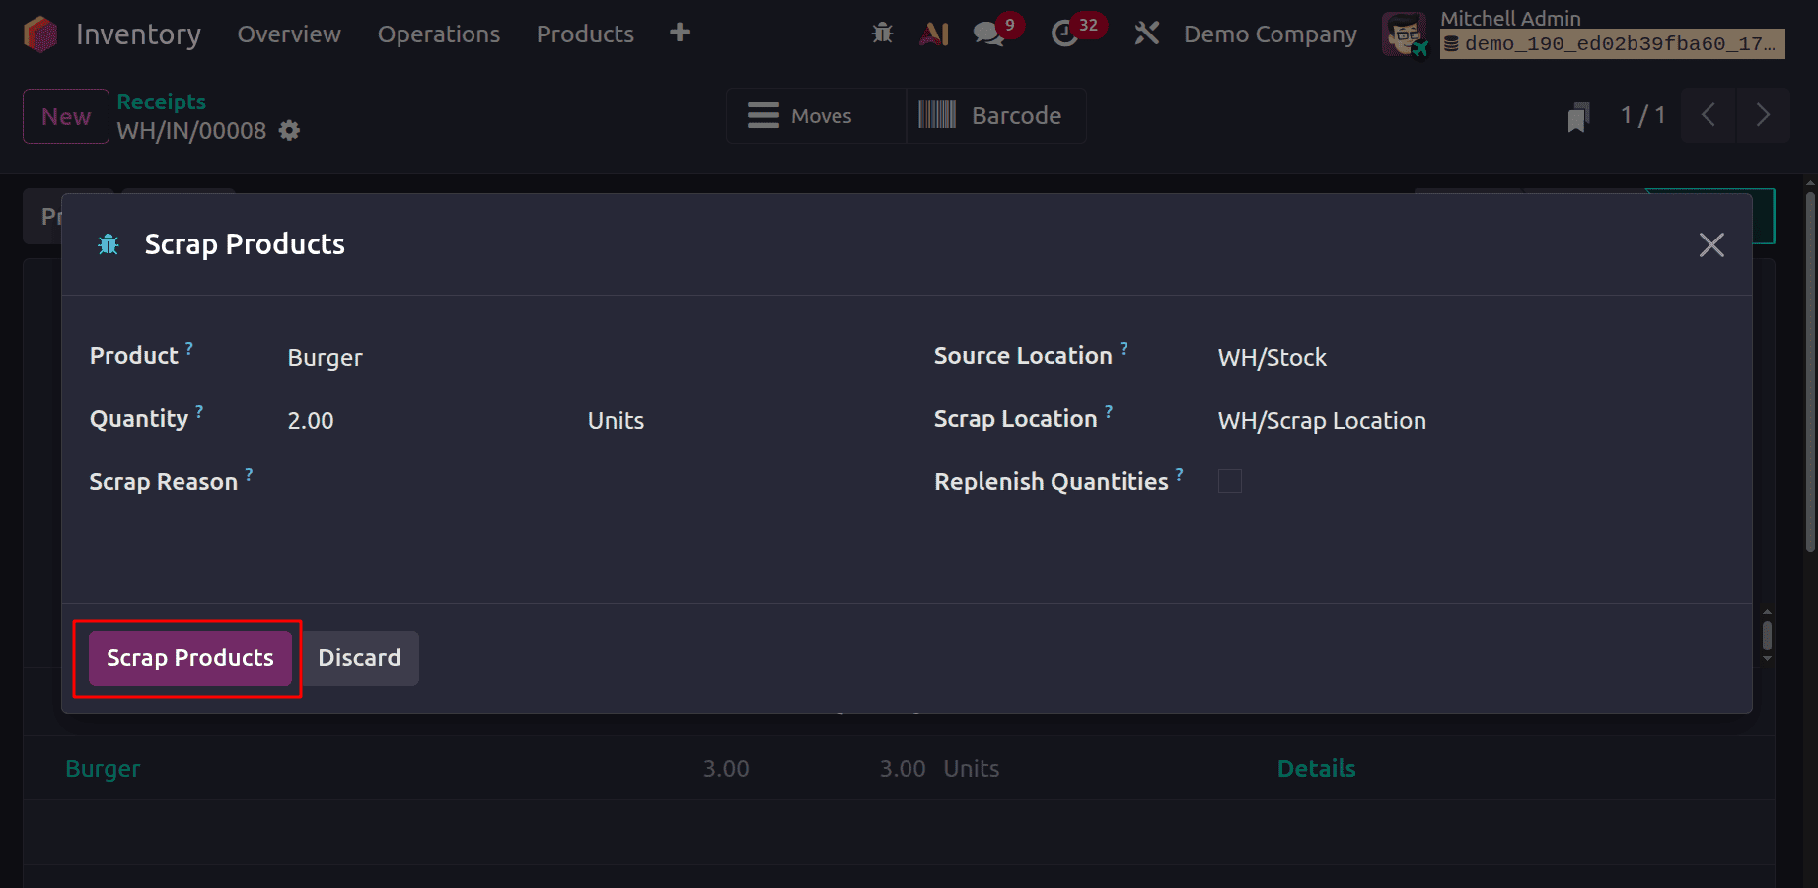Open the AI assistant from the top bar

[x=933, y=33]
